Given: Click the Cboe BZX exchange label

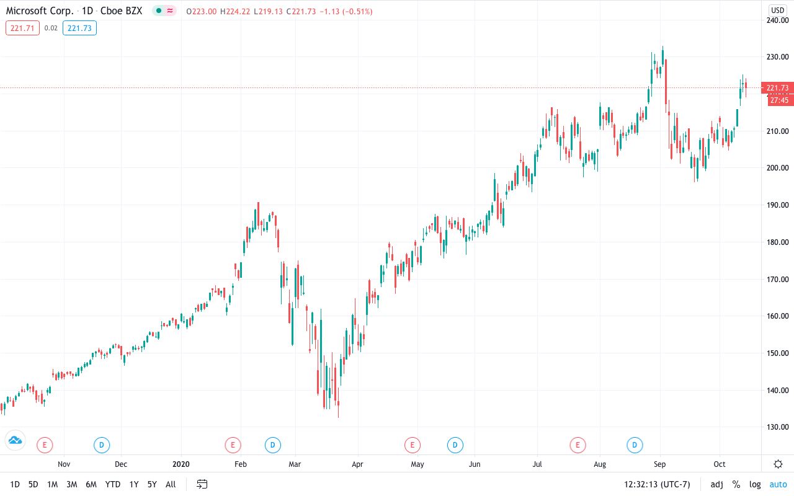Looking at the screenshot, I should coord(123,11).
